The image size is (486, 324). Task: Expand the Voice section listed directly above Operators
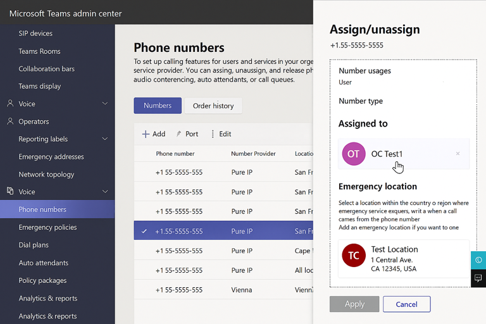[x=105, y=104]
